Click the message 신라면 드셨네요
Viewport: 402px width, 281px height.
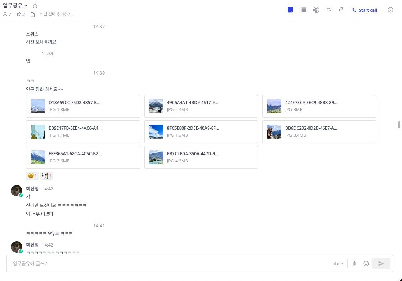(x=56, y=205)
